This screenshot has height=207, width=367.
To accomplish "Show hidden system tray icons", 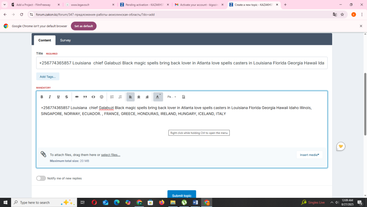I will point(332,202).
